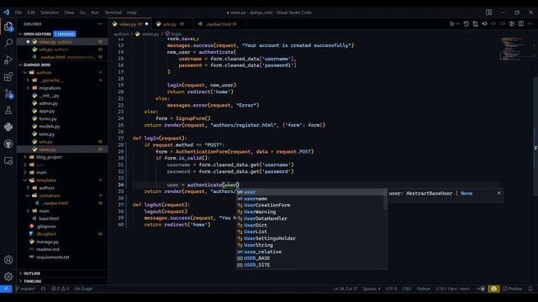Open the Extensions view
The image size is (538, 302).
tap(8, 76)
